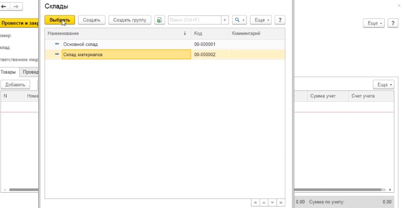Viewport: 404px width, 208px height.
Task: Jump to first record with list navigation arrow
Action: (256, 203)
